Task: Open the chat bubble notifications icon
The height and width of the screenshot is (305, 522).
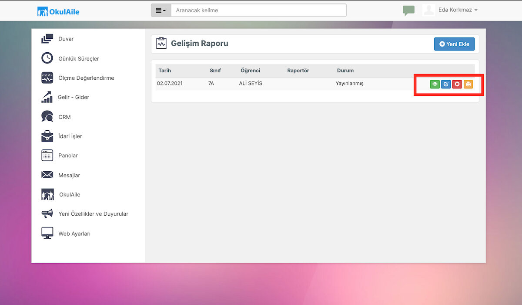Action: (408, 10)
